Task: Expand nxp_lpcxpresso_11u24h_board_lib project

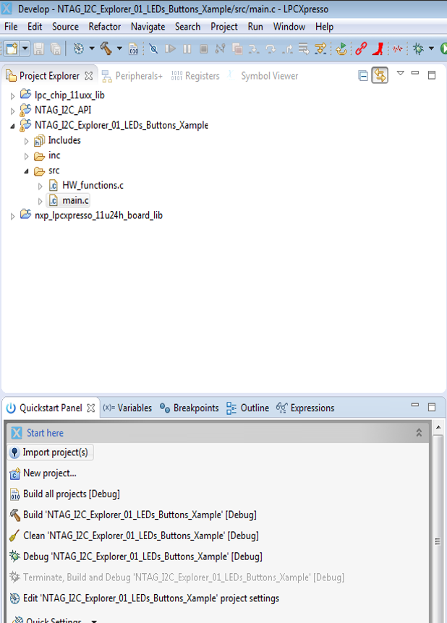Action: [12, 216]
